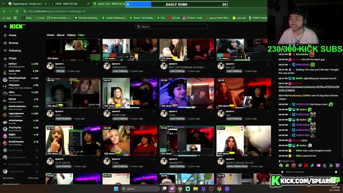This screenshot has height=193, width=343.
Task: Click the VRChat category tag
Action: click(60, 71)
